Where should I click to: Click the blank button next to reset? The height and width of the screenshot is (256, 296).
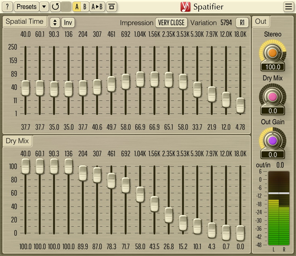66,7
